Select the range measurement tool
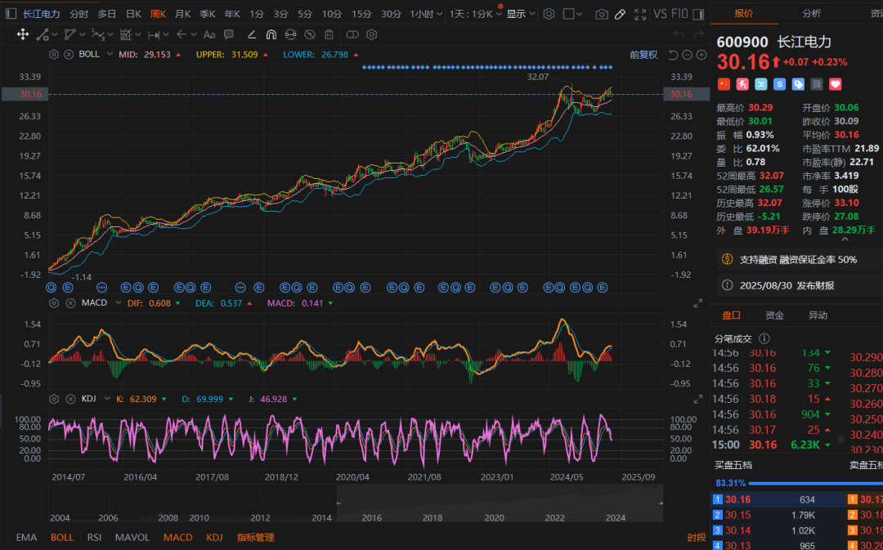The width and height of the screenshot is (883, 550). click(154, 35)
